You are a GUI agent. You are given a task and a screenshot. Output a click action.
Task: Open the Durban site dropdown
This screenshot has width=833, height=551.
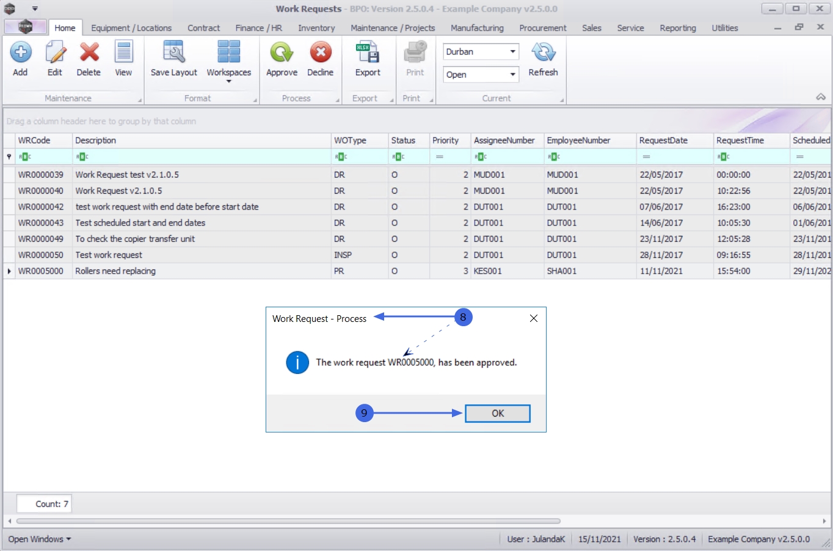tap(512, 52)
